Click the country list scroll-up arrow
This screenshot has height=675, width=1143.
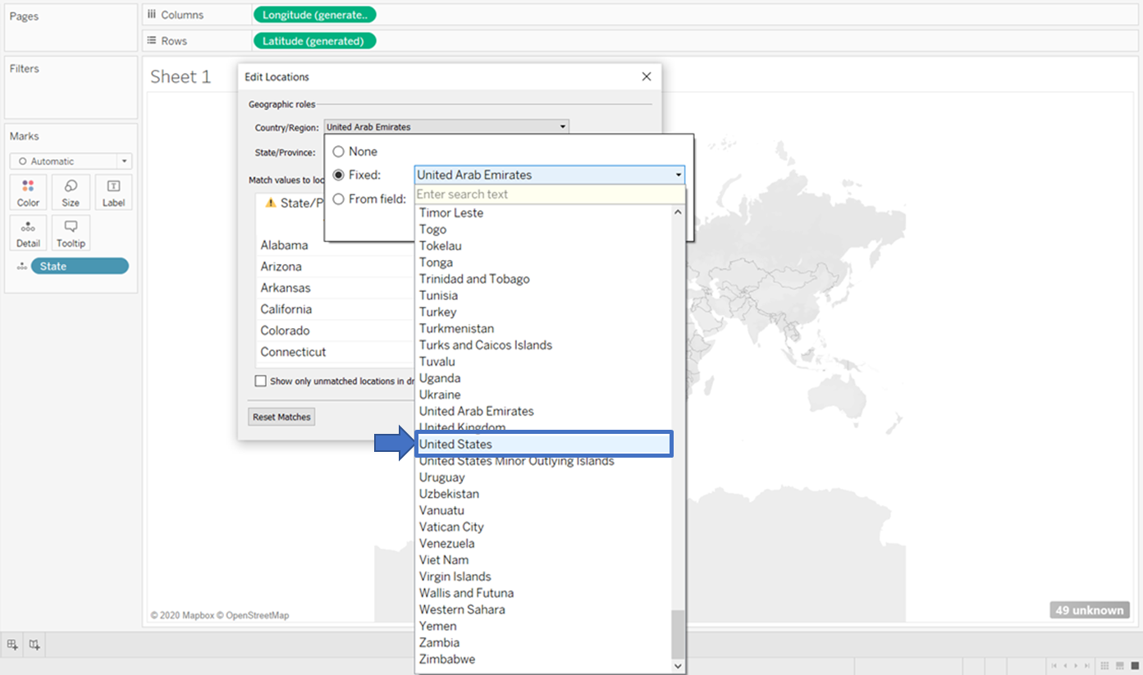click(678, 212)
